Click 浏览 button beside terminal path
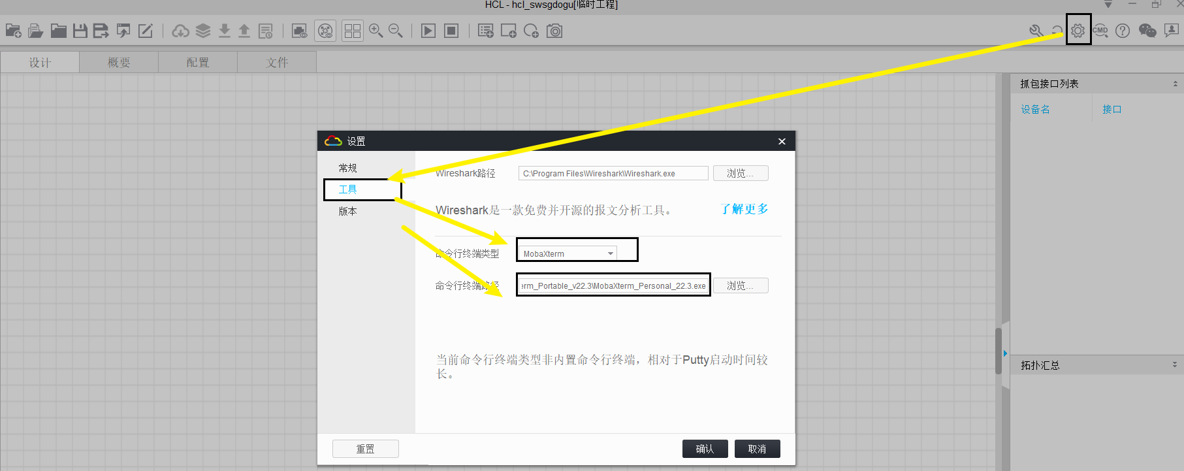 (741, 285)
